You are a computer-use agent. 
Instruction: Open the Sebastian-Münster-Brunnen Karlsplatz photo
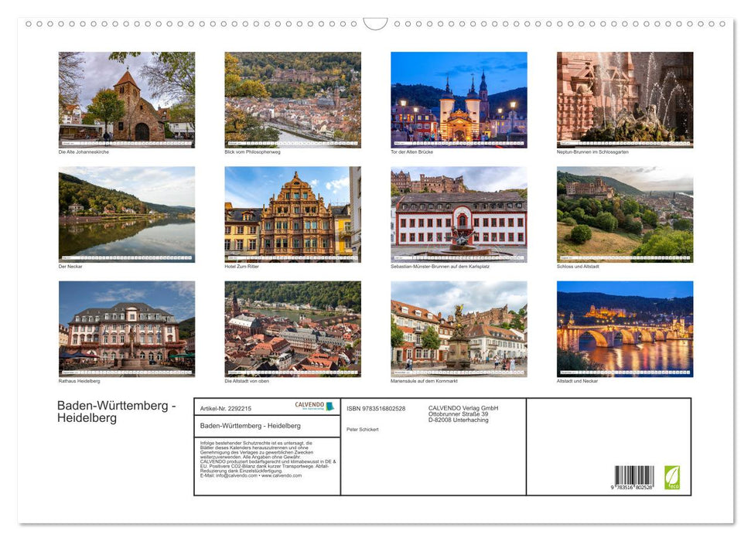(x=459, y=214)
